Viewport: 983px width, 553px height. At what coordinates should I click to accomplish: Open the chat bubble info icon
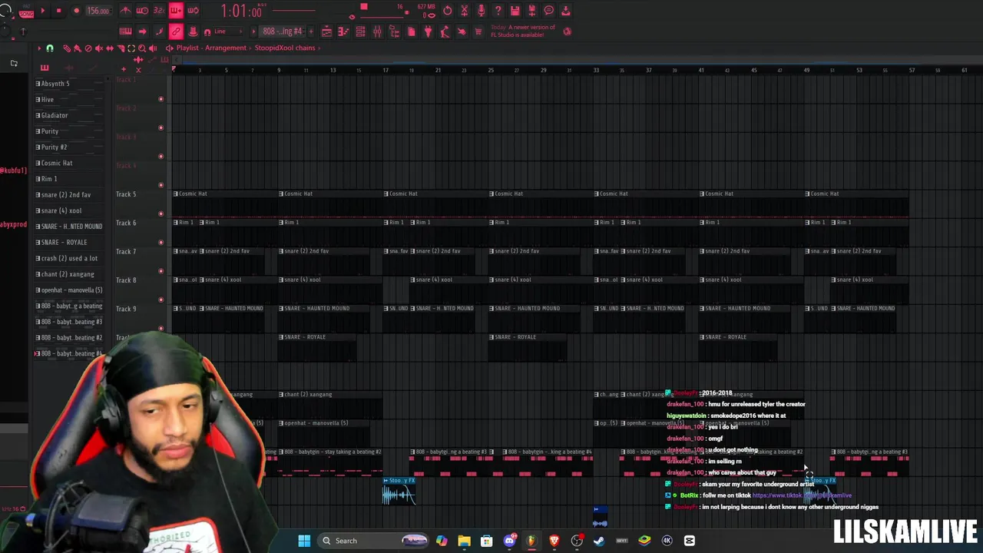(549, 11)
